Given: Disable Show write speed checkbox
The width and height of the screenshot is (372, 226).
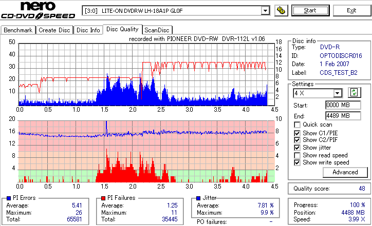Looking at the screenshot, I should [297, 162].
